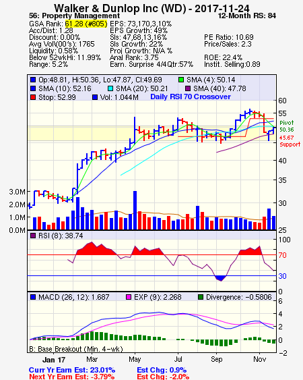Click the blue OHLC price legend square
Screen dimensions: 303x380
(33, 80)
